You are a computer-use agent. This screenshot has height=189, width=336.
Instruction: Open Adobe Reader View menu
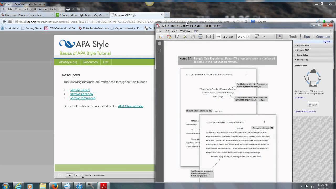175,31
